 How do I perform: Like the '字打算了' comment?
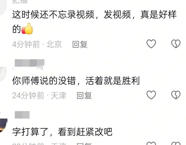(x=151, y=143)
